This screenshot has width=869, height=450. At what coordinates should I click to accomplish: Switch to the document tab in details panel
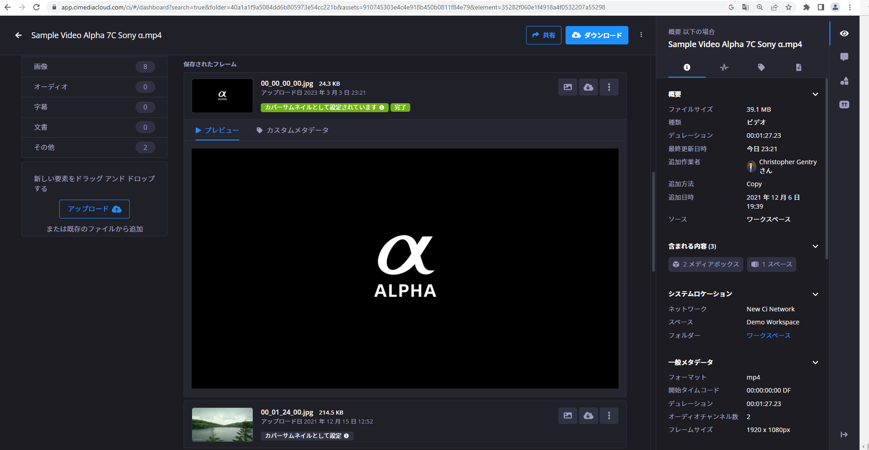pyautogui.click(x=799, y=67)
